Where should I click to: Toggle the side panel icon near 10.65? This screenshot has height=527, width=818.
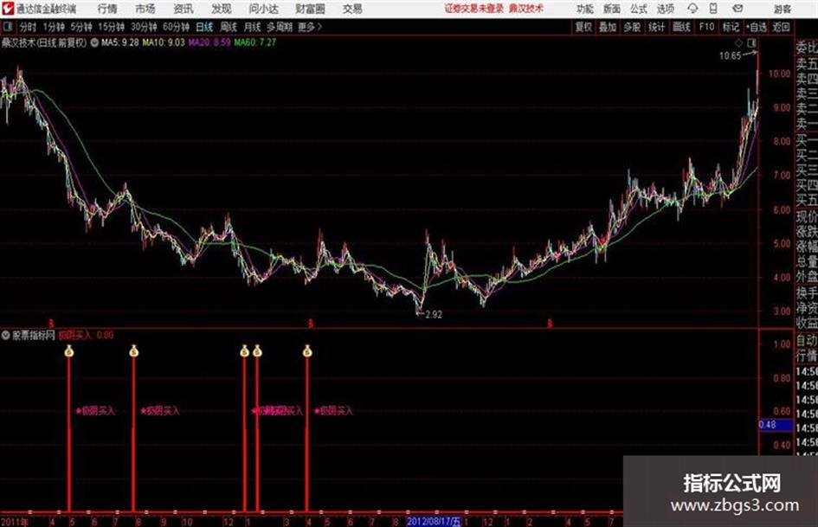751,42
